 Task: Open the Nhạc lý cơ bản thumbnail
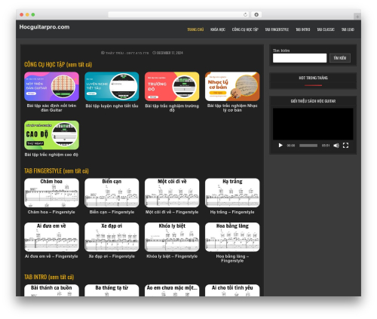pos(232,87)
